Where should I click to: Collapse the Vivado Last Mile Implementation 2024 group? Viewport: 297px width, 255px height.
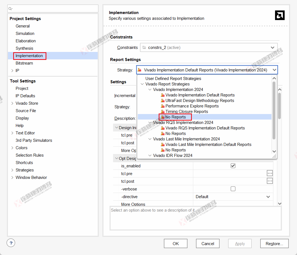click(150, 139)
